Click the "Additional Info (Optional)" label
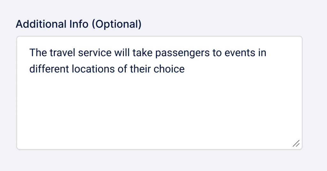Image resolution: width=327 pixels, height=171 pixels. click(79, 24)
